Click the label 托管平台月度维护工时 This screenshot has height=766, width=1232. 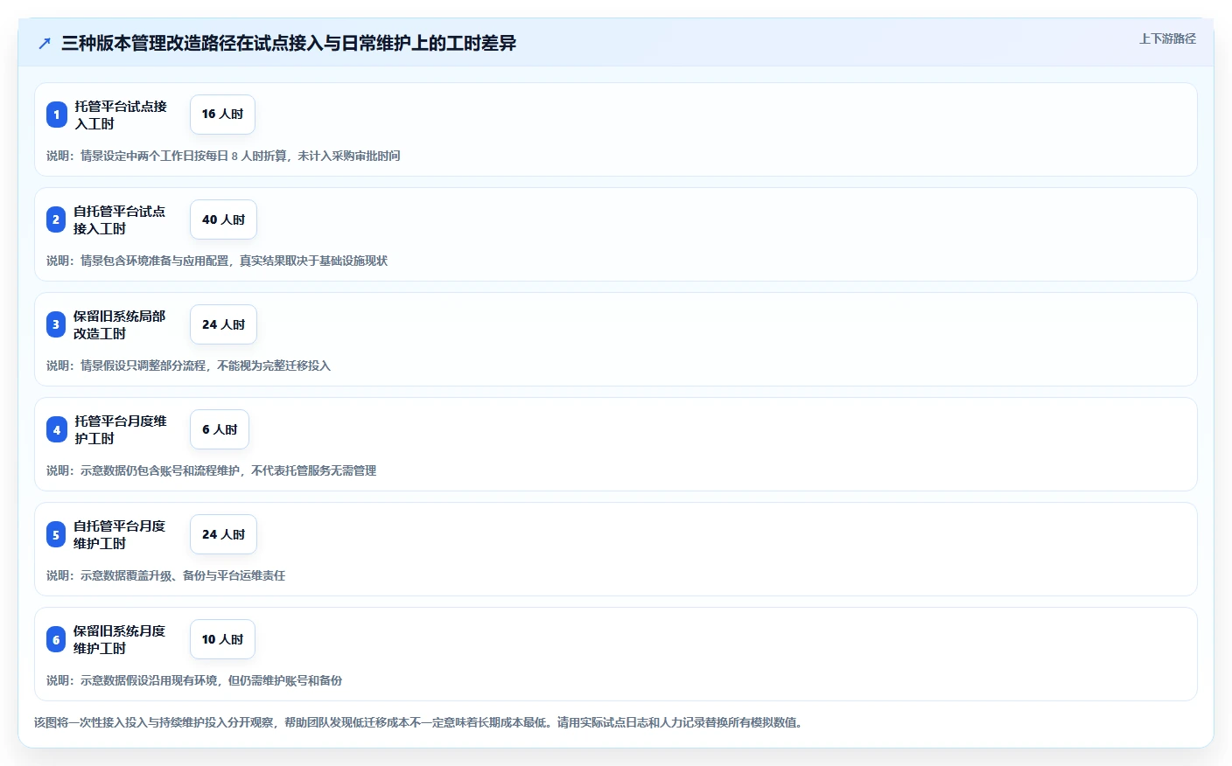coord(121,429)
